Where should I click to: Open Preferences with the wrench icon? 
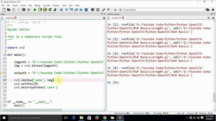104,10
